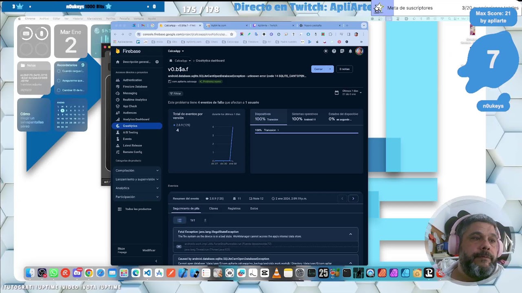Open Firebase notifications bell
522x293 pixels.
tap(350, 51)
